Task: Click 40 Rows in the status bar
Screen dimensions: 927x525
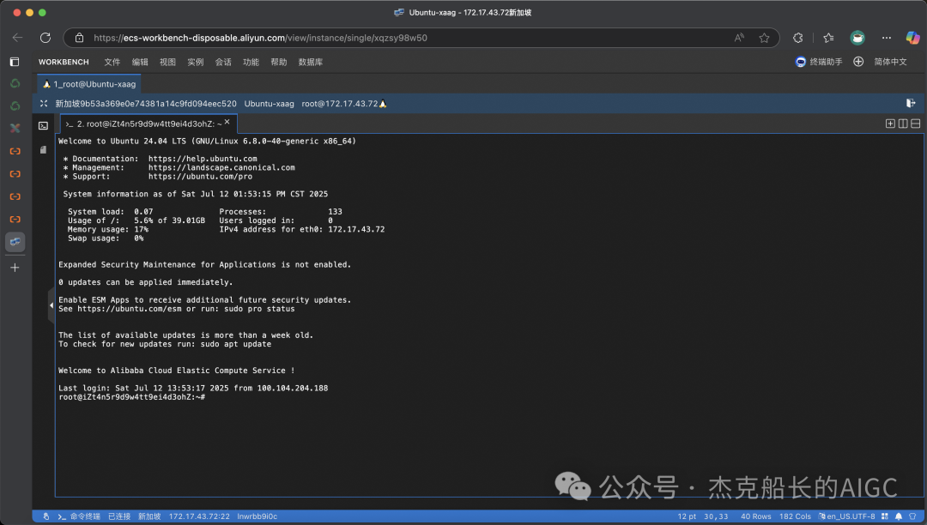Action: coord(756,516)
